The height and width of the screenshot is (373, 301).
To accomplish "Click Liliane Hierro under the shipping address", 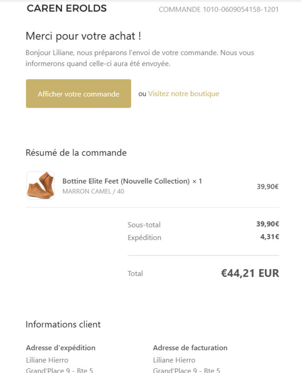I will (x=47, y=360).
